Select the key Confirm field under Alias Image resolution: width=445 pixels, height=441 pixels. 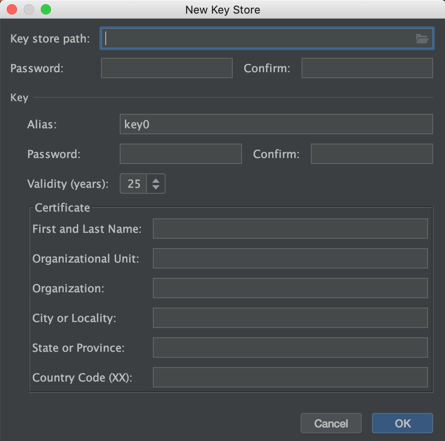click(372, 154)
